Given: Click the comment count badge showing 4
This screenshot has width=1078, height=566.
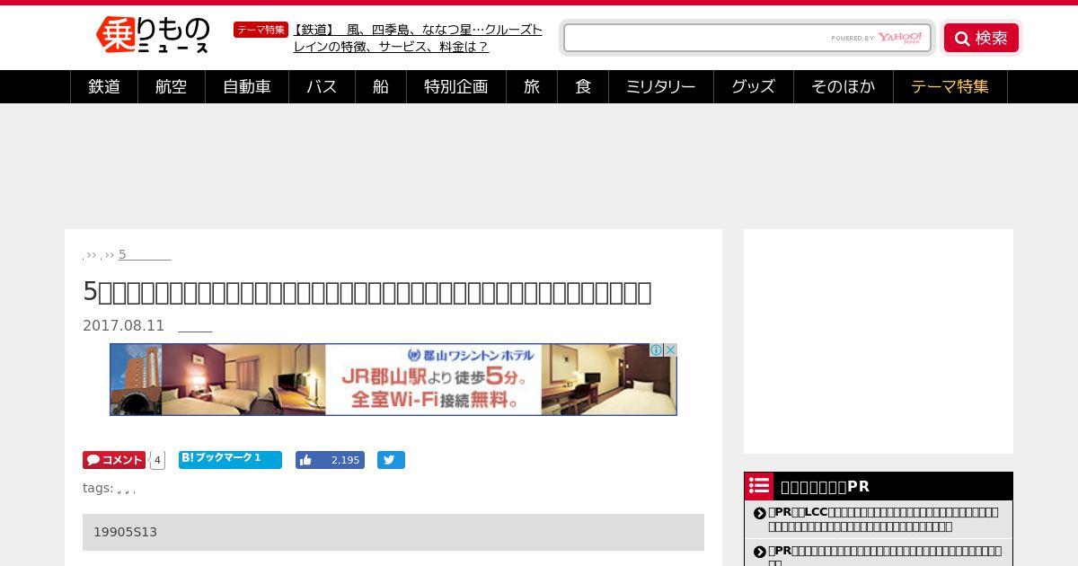Looking at the screenshot, I should 157,460.
